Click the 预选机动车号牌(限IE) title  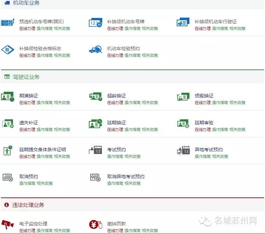41,21
